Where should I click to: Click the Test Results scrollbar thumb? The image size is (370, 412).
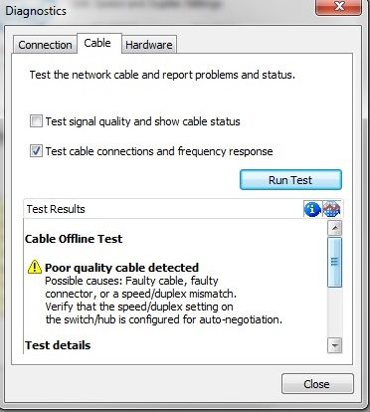pyautogui.click(x=334, y=262)
